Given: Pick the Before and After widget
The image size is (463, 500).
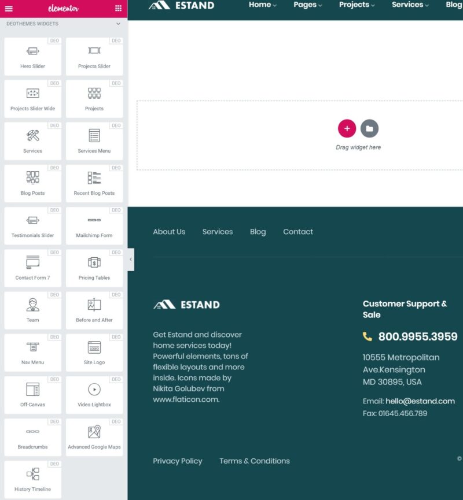Looking at the screenshot, I should click(94, 310).
